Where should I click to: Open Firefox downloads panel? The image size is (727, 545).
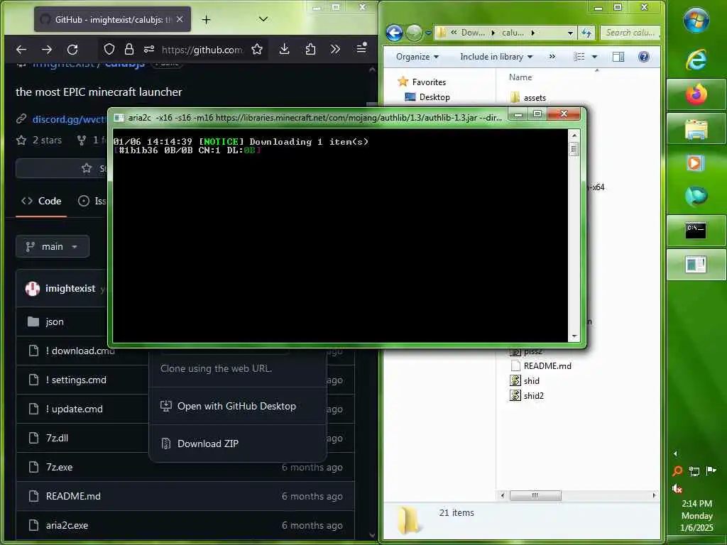(284, 49)
